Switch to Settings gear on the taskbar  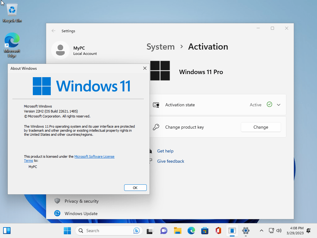pyautogui.click(x=245, y=231)
